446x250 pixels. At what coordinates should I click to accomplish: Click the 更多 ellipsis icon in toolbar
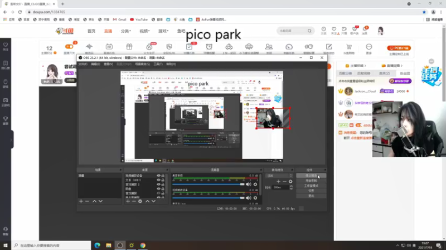pos(369,47)
